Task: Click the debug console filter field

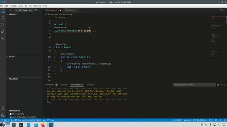Action: pyautogui.click(x=194, y=85)
